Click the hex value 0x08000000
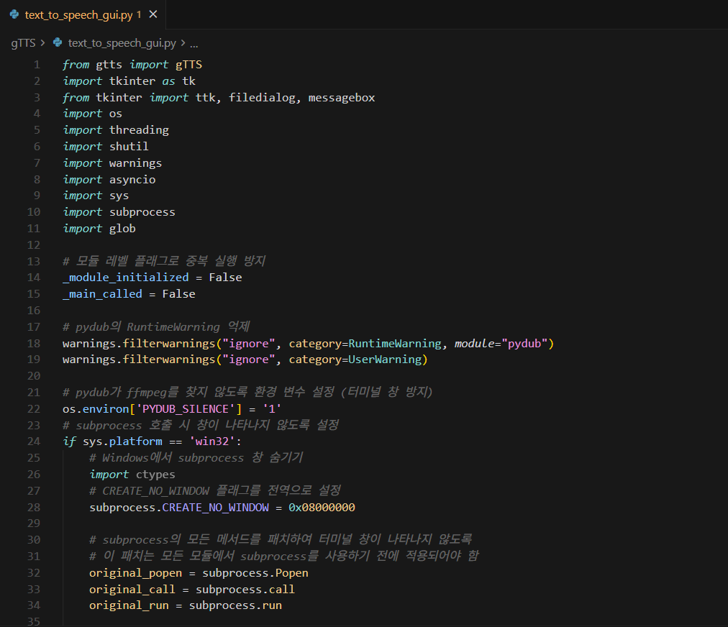 click(x=322, y=508)
